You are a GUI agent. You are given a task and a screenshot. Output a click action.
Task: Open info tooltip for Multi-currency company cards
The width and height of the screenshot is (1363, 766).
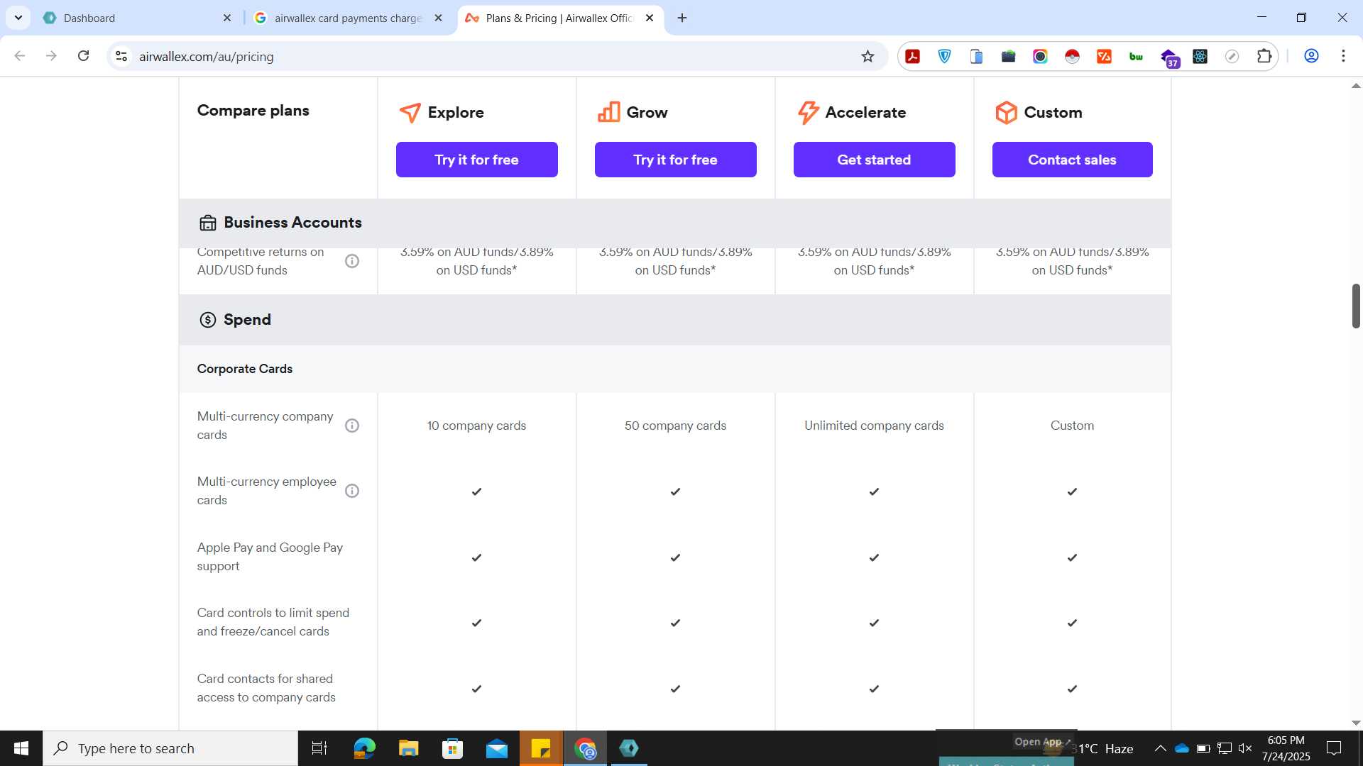tap(352, 426)
